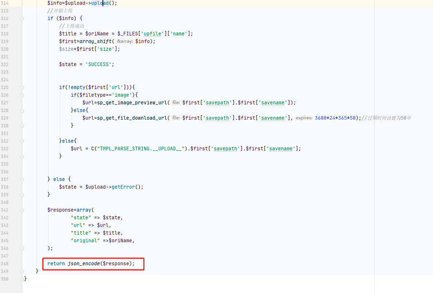Click the "title" array key

(x=81, y=233)
